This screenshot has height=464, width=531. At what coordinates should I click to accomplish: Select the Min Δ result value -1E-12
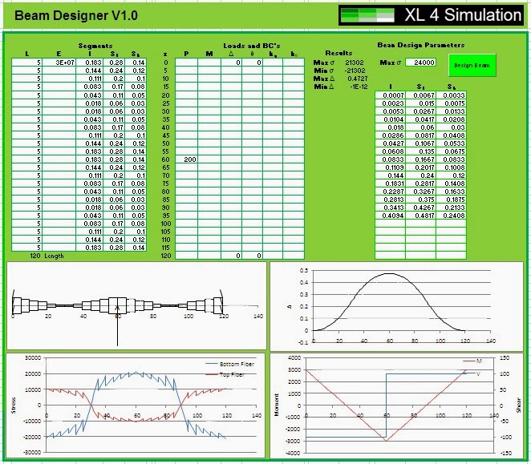pos(359,87)
